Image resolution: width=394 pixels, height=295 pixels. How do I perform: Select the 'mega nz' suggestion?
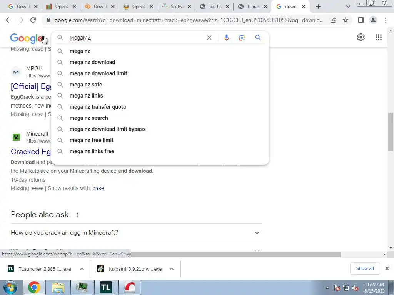tap(160, 51)
